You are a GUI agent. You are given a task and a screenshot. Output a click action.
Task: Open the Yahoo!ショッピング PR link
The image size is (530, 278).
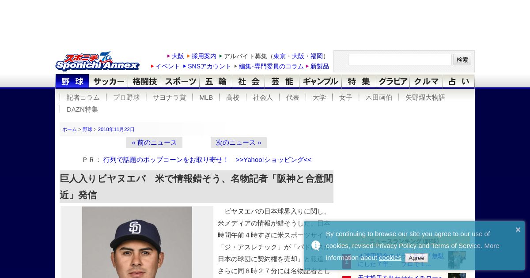click(x=273, y=160)
